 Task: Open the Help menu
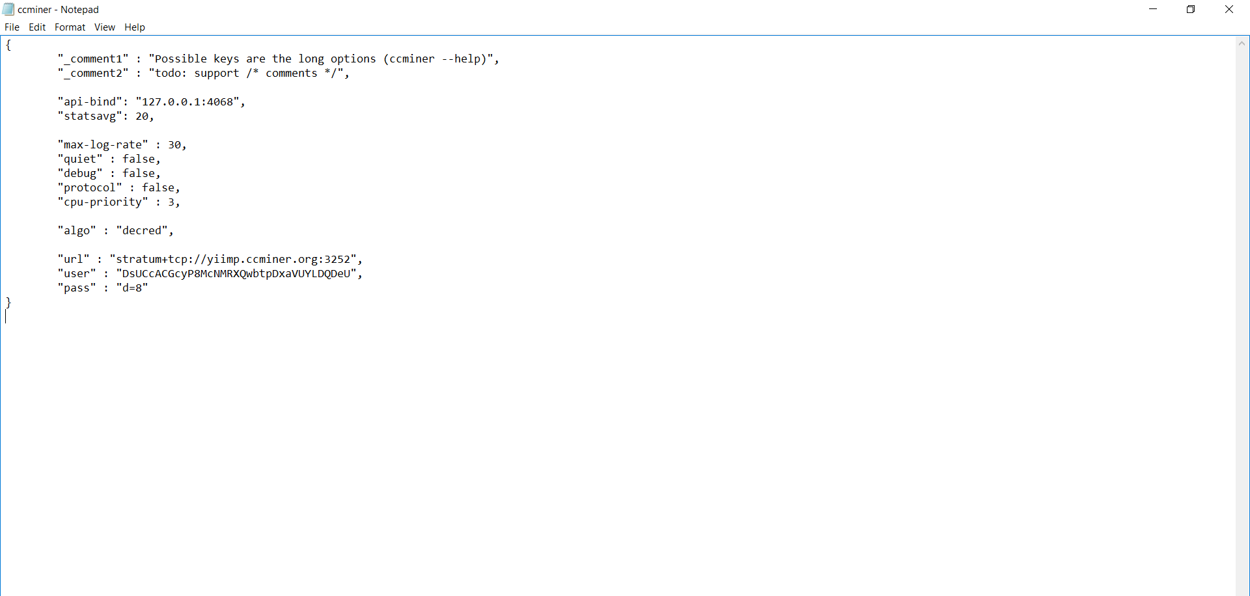(135, 27)
